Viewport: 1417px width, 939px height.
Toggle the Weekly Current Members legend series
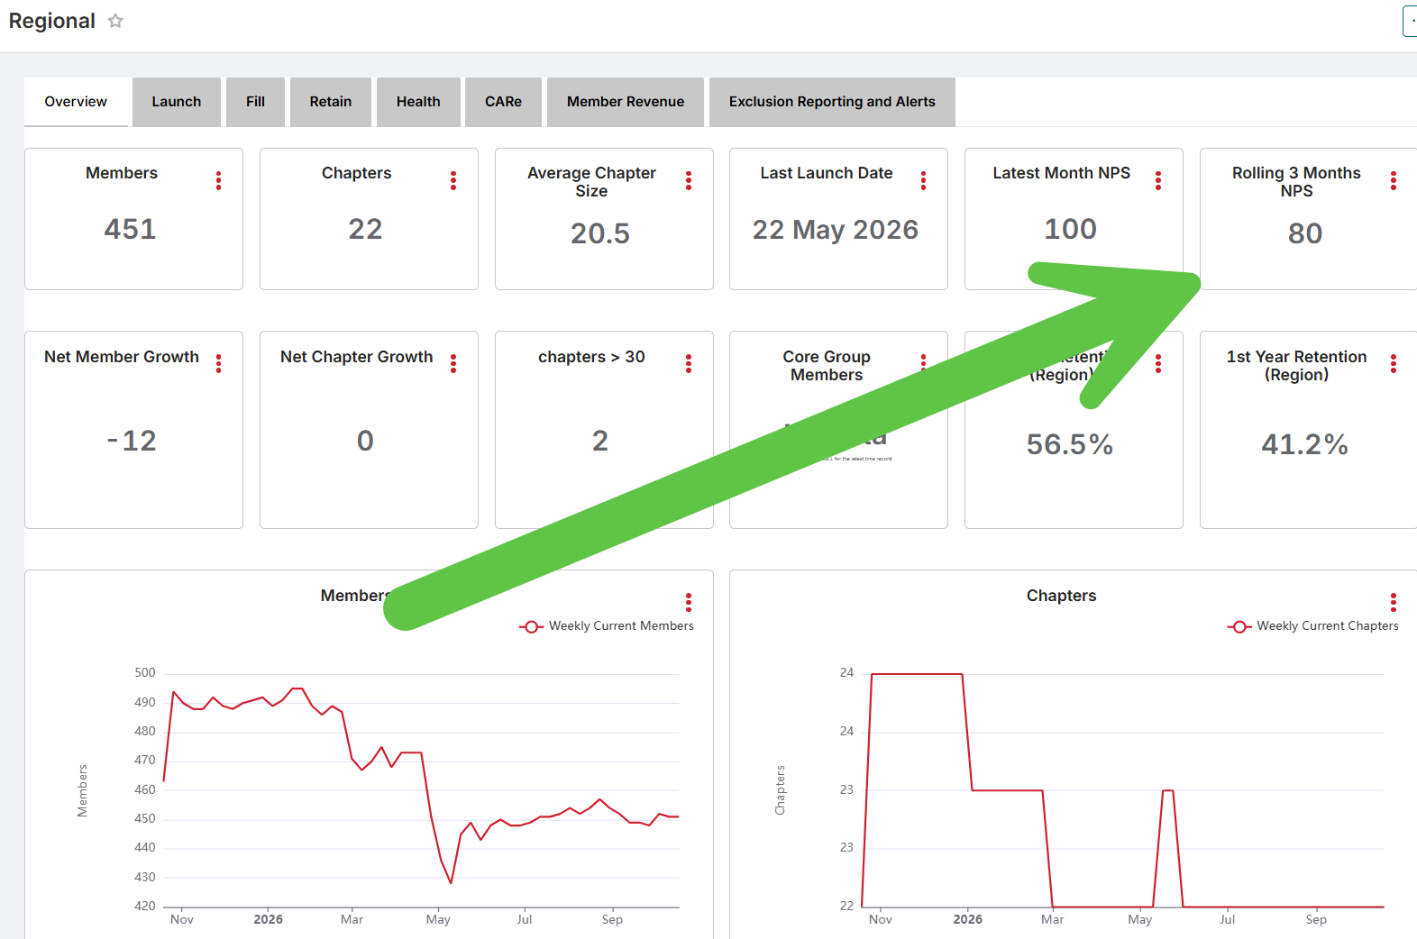click(607, 626)
